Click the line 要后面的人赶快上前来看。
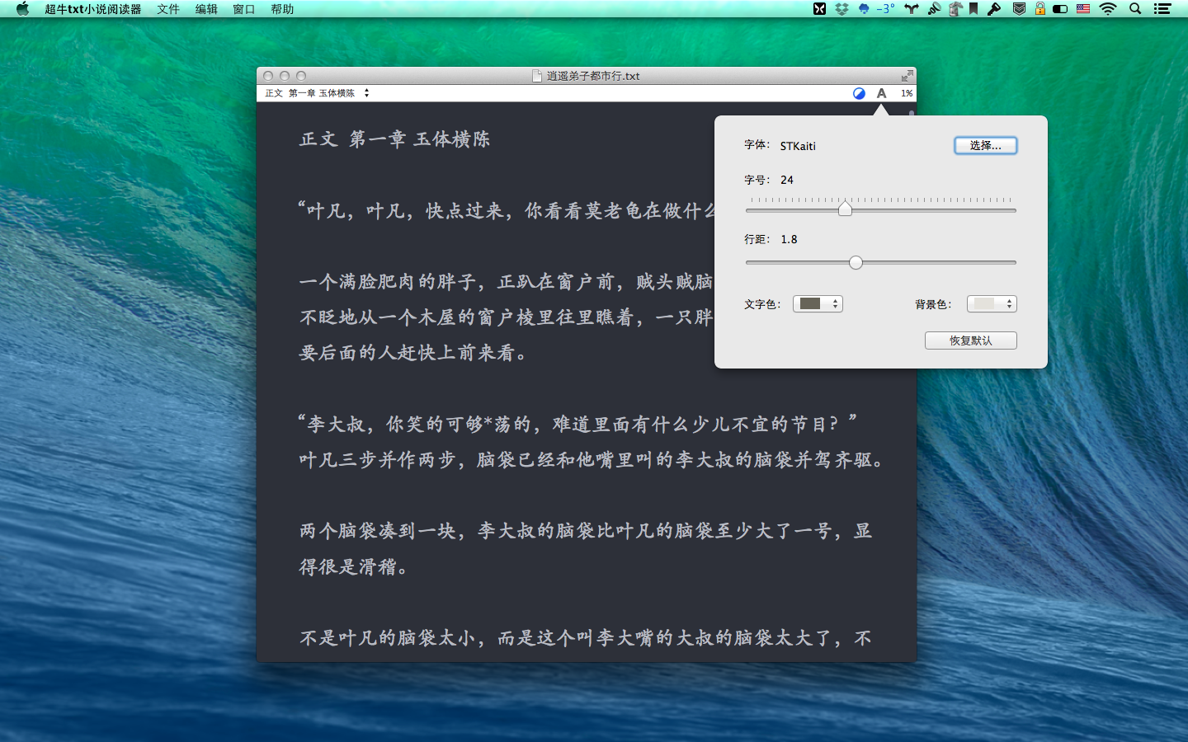The image size is (1188, 742). [x=413, y=353]
